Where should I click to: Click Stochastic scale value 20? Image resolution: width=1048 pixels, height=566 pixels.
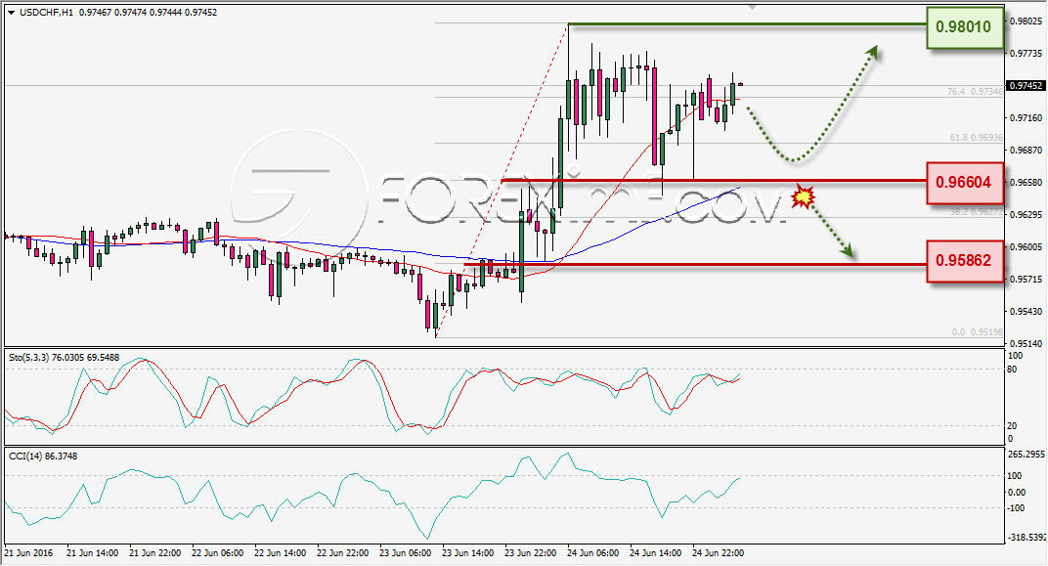(x=1012, y=425)
